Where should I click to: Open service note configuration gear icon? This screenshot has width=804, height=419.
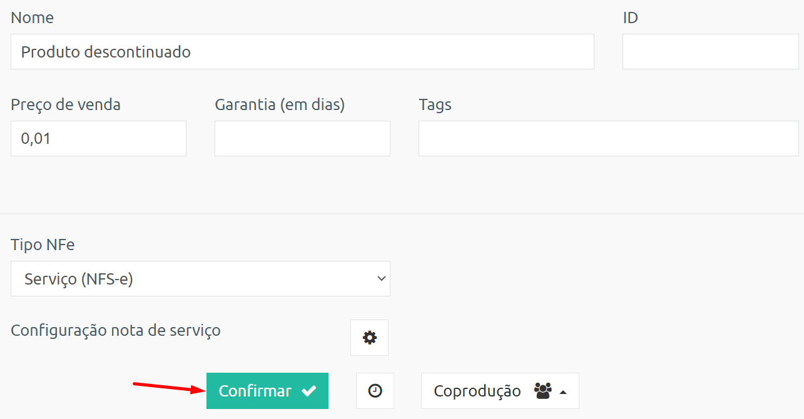pyautogui.click(x=369, y=338)
